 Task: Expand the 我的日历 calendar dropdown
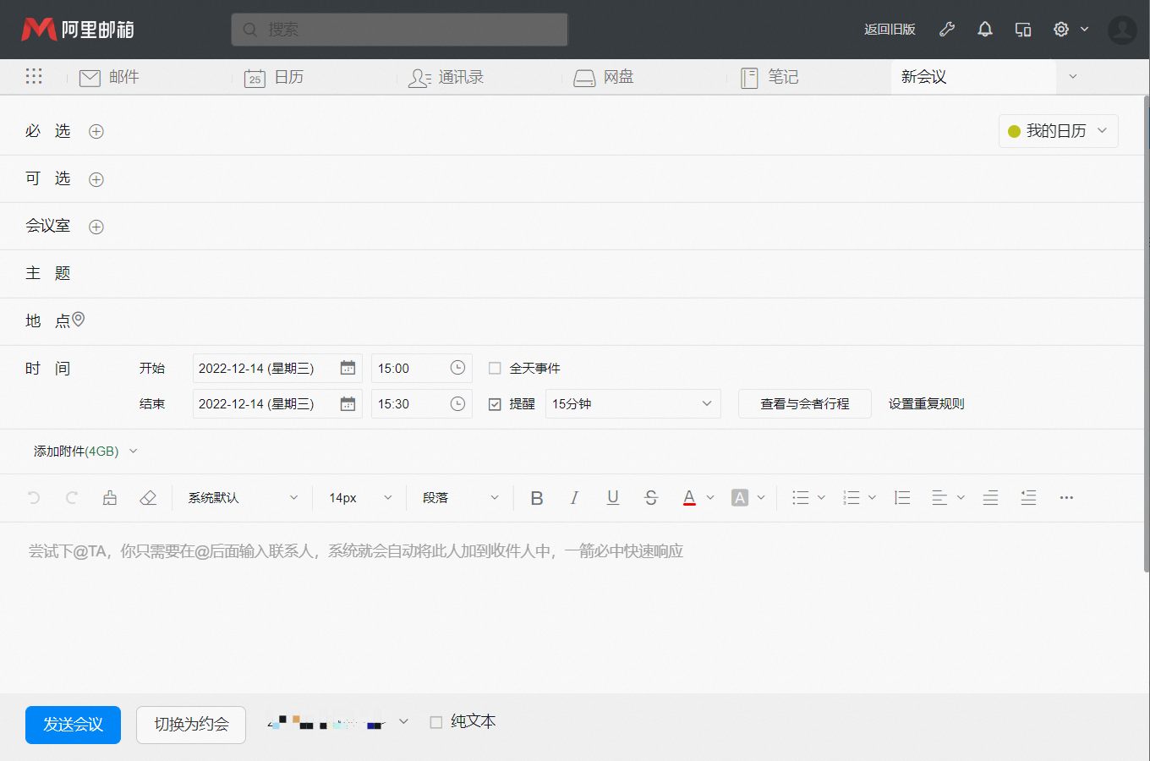pos(1058,131)
